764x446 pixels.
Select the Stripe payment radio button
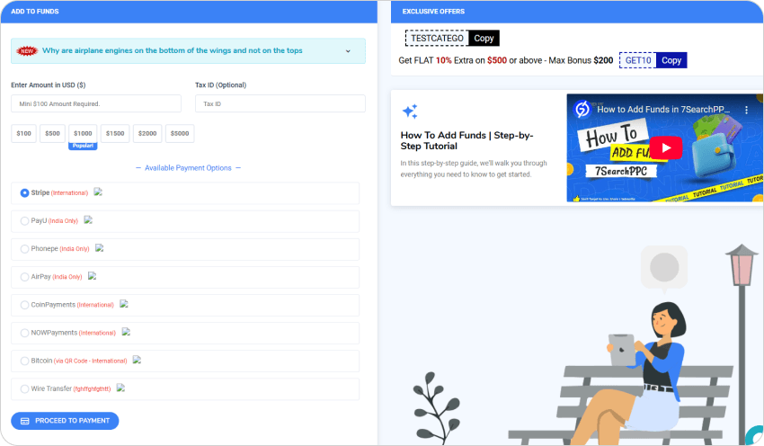tap(24, 193)
